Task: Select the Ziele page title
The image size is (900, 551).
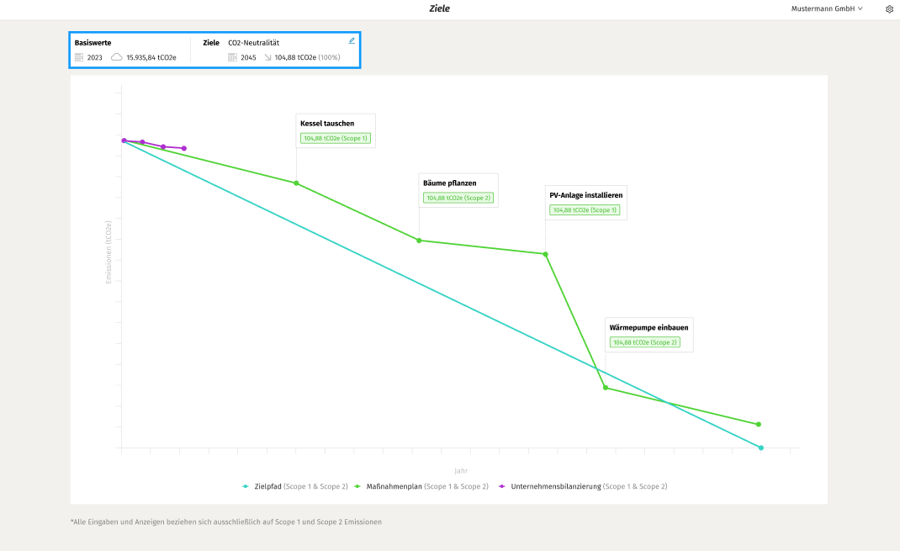Action: [438, 8]
